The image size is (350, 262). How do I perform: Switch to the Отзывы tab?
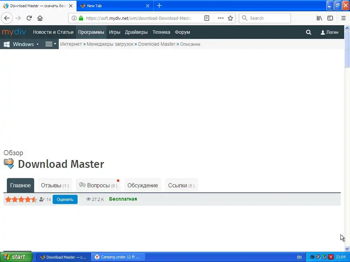(x=55, y=185)
